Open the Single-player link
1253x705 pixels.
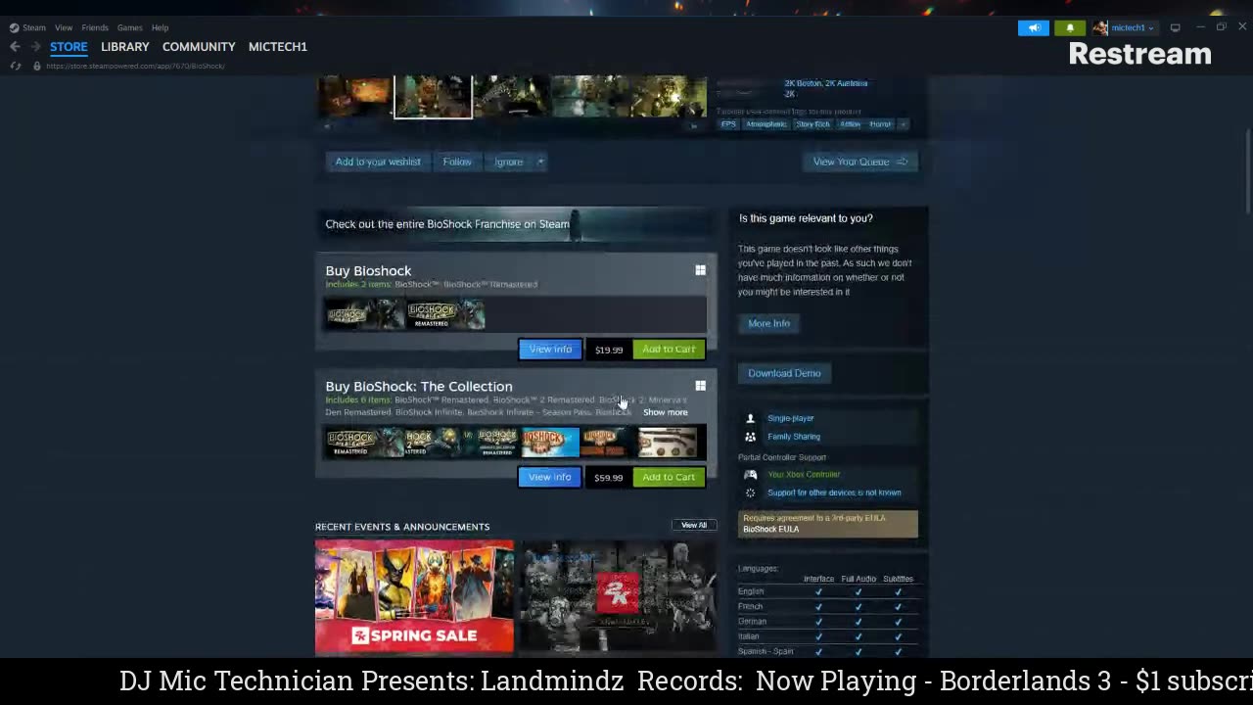tap(791, 418)
